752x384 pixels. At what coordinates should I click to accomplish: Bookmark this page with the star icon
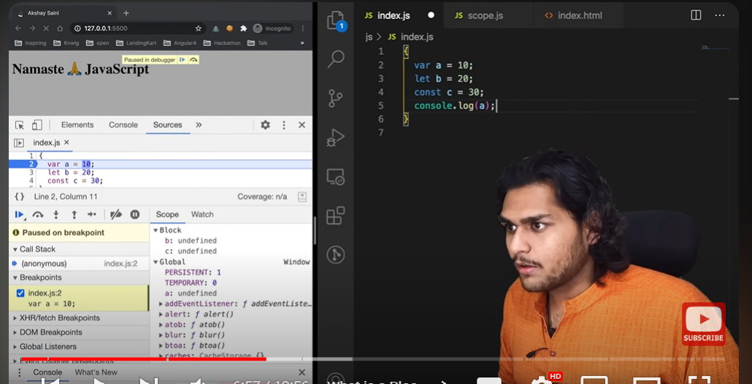(199, 28)
